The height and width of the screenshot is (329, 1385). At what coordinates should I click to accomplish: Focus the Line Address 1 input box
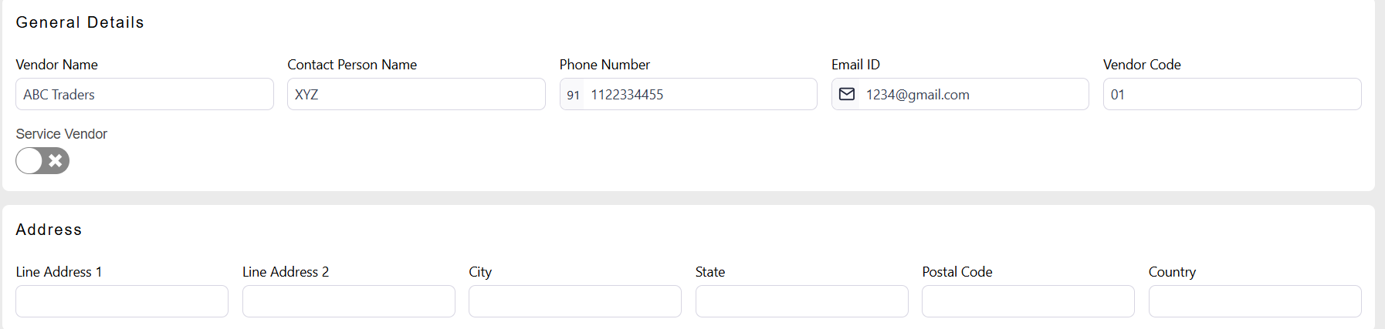pyautogui.click(x=122, y=301)
